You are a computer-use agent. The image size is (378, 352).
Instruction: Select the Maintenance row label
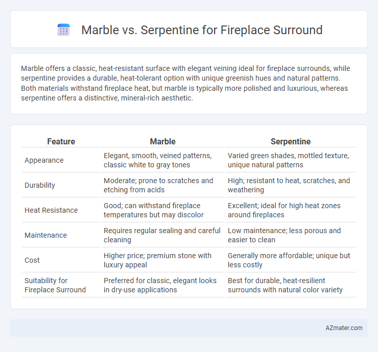[x=46, y=235]
